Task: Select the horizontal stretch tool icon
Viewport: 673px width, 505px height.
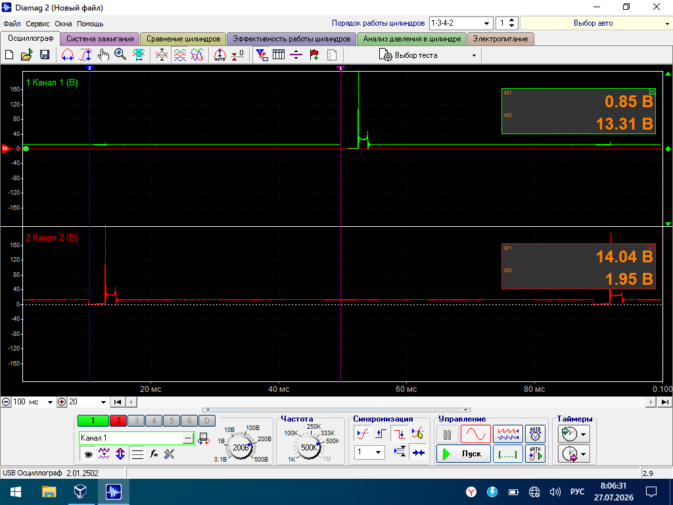Action: pos(68,55)
